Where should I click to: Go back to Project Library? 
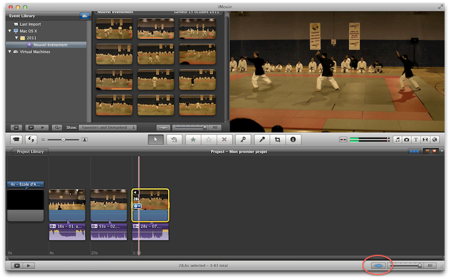pos(29,152)
